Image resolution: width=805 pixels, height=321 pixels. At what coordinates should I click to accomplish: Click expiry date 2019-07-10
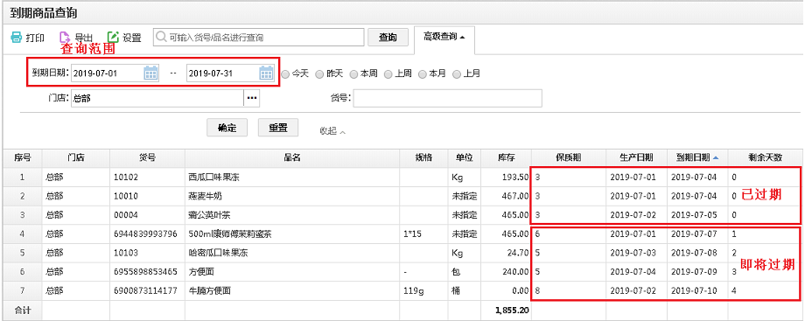coord(694,290)
